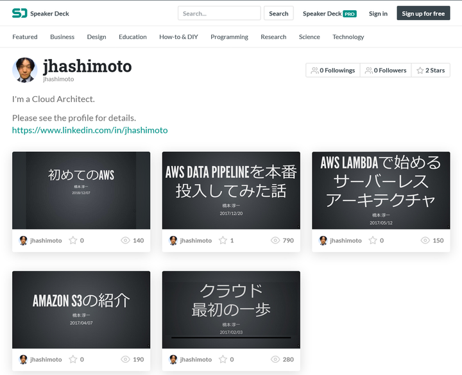
Task: Click eye icon showing 280 views
Action: pyautogui.click(x=275, y=360)
